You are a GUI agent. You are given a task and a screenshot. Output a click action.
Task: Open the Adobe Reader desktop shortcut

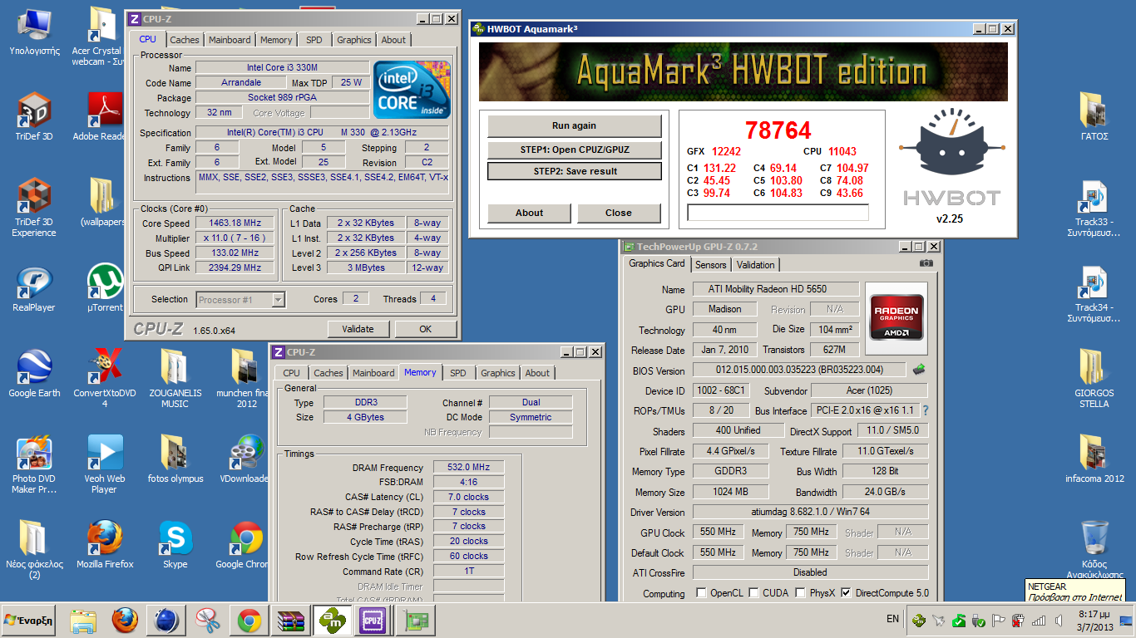point(105,116)
